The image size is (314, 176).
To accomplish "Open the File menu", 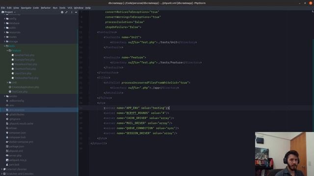I will coord(3,8).
